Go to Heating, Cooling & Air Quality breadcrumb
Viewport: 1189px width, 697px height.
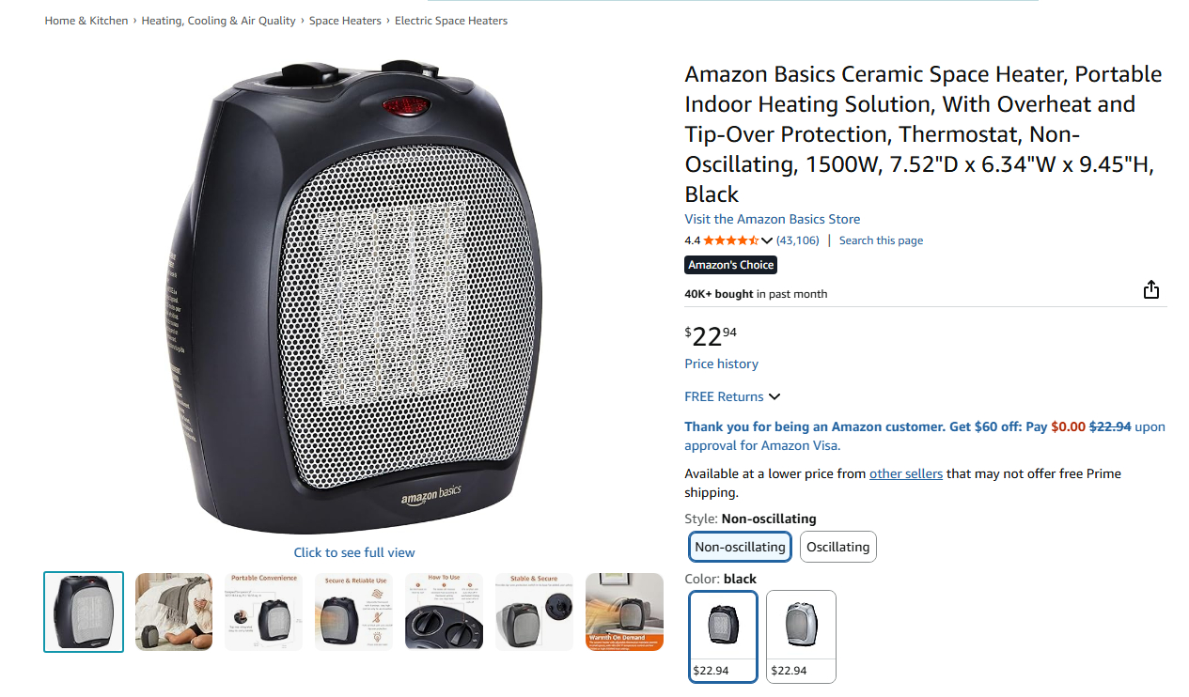click(x=218, y=21)
